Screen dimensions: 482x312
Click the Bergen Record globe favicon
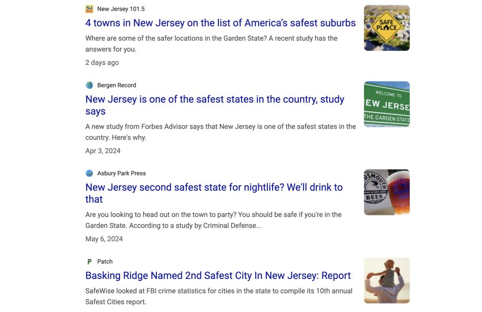point(89,85)
